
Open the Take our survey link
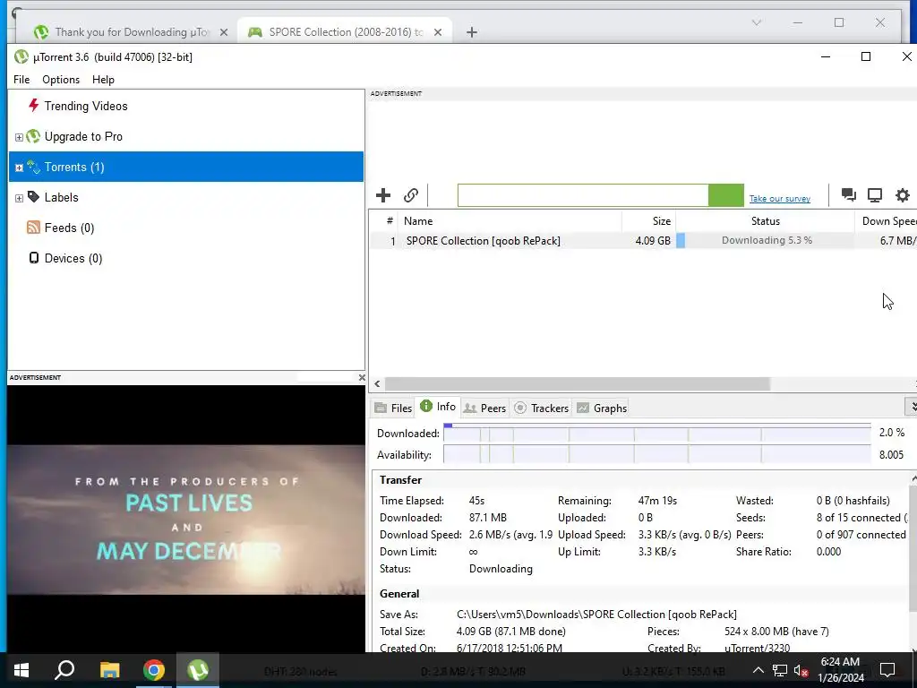coord(780,199)
